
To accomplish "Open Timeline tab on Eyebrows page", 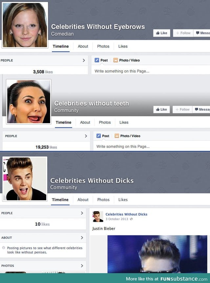I will [x=61, y=46].
